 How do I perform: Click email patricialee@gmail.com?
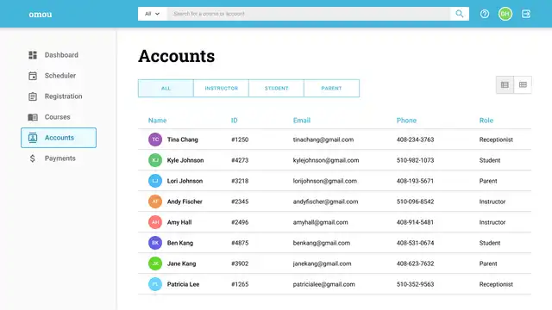(324, 284)
